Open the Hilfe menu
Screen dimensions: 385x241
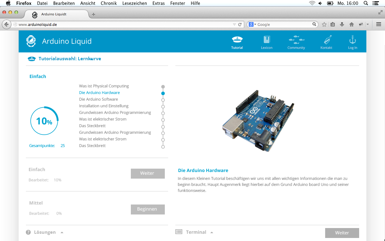(196, 3)
